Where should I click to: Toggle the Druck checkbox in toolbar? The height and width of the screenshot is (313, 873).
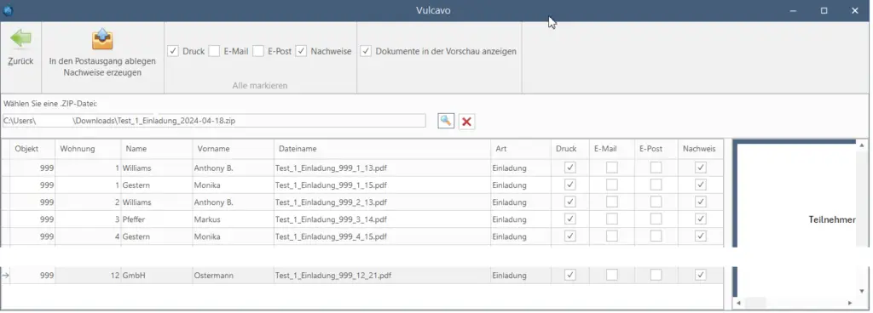click(x=172, y=51)
